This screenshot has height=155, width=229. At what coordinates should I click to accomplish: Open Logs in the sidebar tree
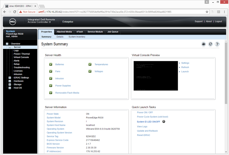(16, 51)
